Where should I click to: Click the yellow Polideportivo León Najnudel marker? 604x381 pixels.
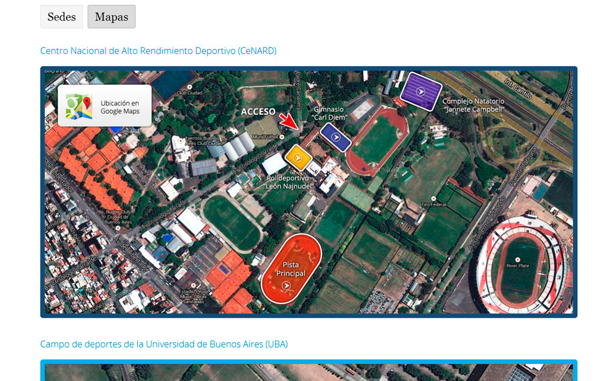[x=298, y=157]
